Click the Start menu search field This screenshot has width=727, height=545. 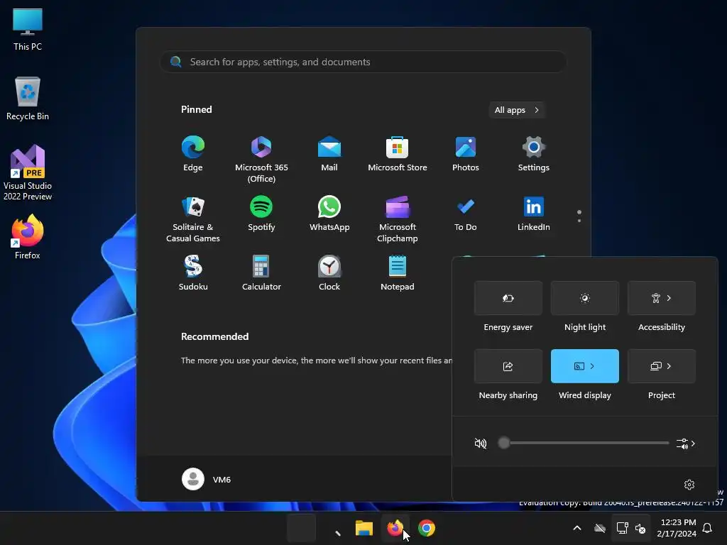coord(363,62)
